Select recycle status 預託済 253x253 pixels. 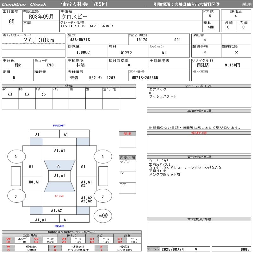click(203, 65)
